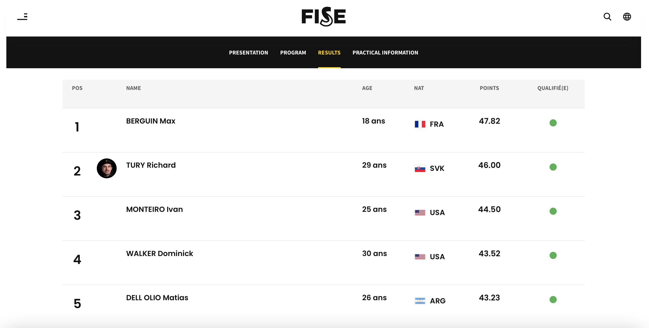Click the green qualified dot for WALKER Dominick
This screenshot has width=649, height=328.
coord(553,255)
